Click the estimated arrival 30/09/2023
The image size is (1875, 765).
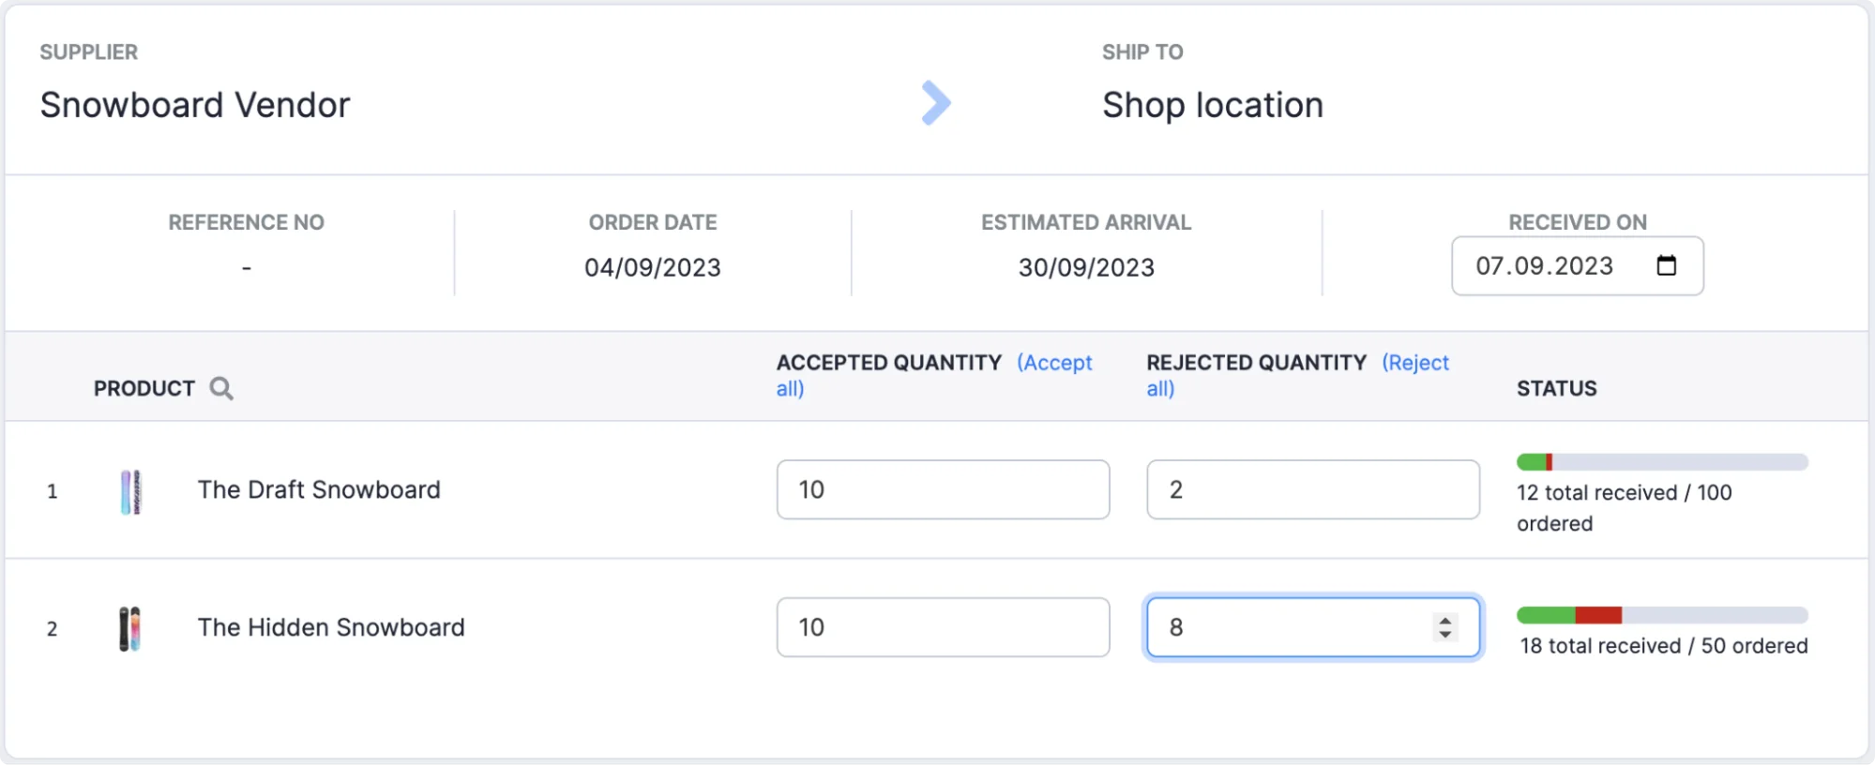(1086, 267)
